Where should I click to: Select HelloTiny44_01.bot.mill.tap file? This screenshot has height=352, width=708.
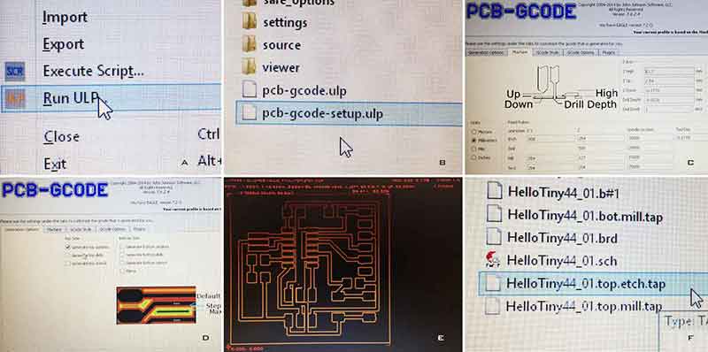[x=575, y=214]
